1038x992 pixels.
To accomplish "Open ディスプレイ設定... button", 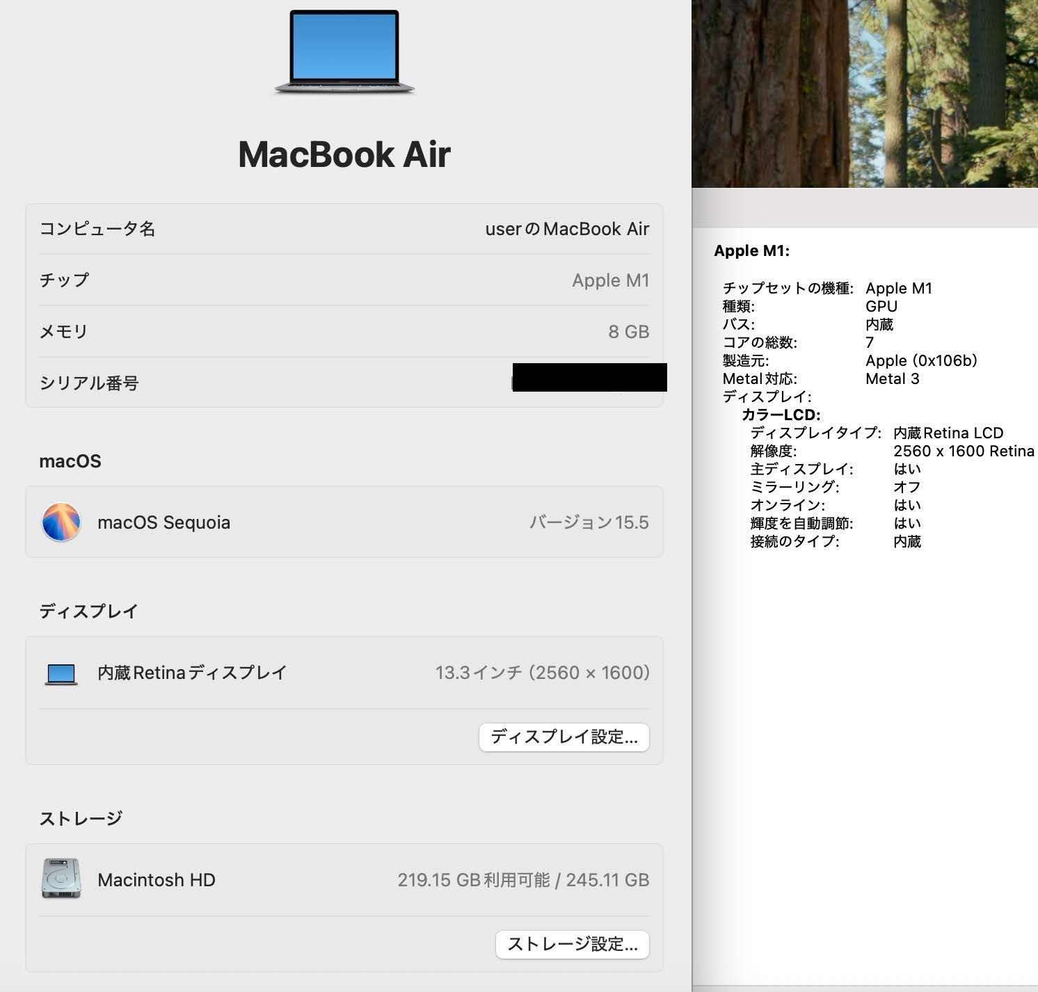I will (x=564, y=737).
